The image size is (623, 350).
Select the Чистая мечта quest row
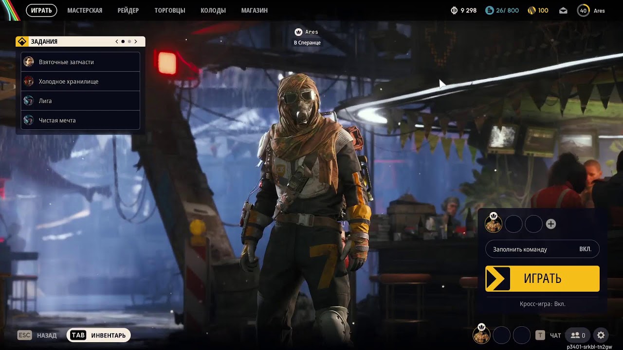point(81,121)
